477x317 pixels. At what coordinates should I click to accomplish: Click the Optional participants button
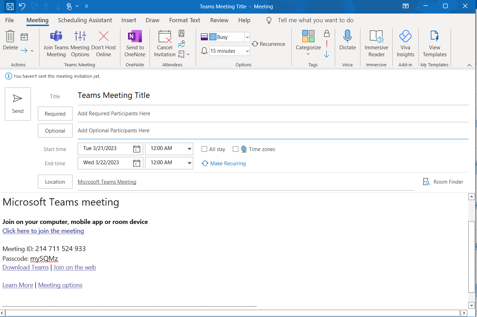[55, 131]
